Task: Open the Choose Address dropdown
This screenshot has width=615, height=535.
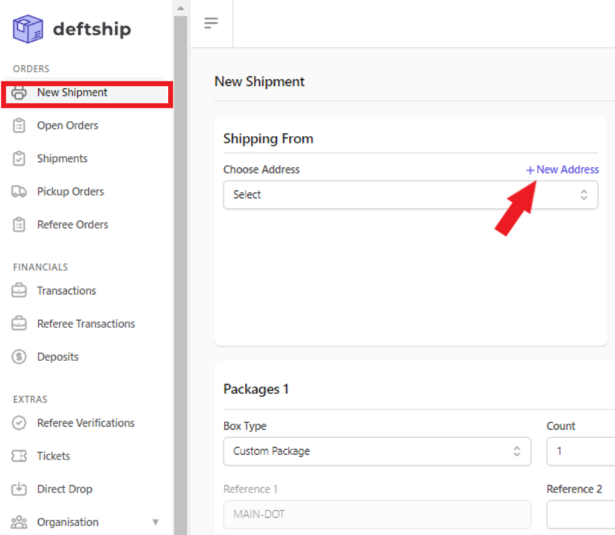Action: pos(411,194)
